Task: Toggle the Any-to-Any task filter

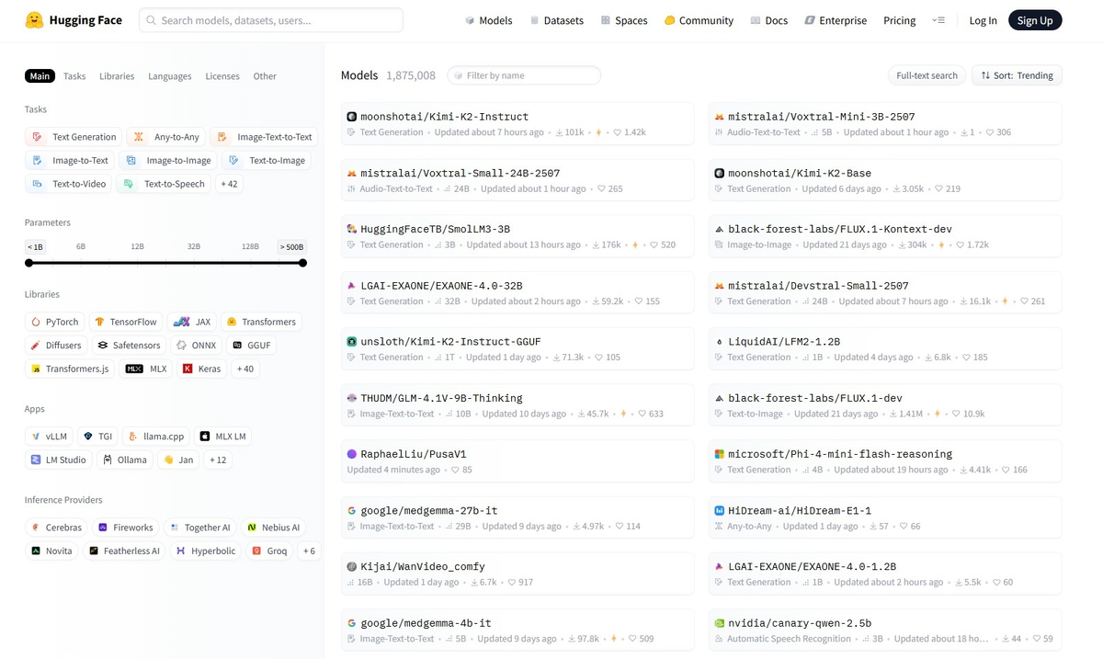Action: (x=166, y=137)
